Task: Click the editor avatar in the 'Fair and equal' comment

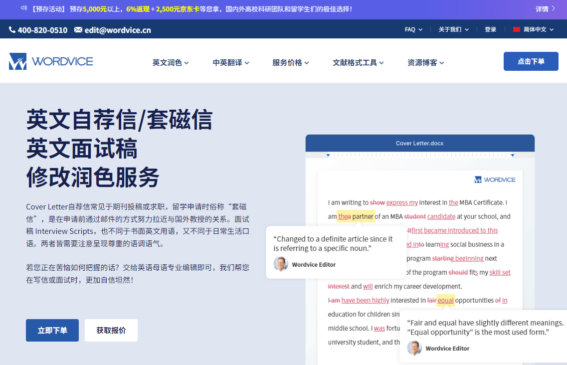Action: pyautogui.click(x=414, y=348)
